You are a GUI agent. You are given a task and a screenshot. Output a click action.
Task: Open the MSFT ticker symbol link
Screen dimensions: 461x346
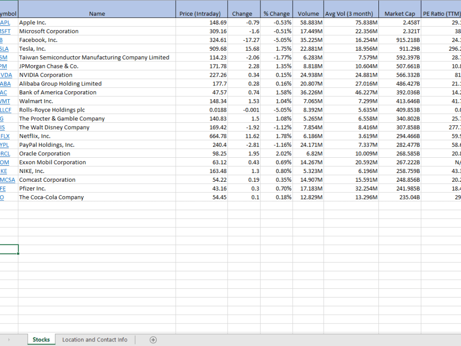(x=5, y=31)
